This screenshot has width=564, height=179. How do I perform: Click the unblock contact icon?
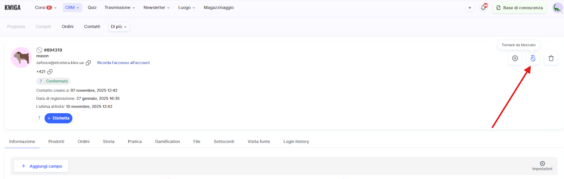533,58
